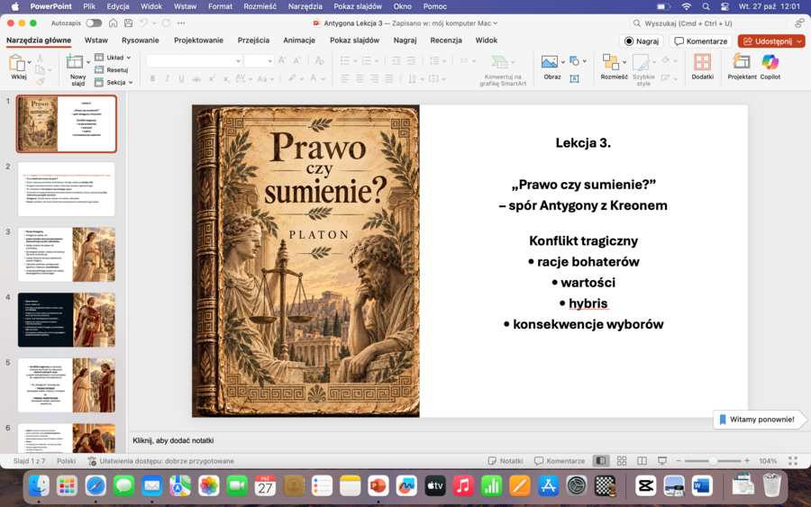Viewport: 811px width, 507px height.
Task: Open the font name combo box
Action: (194, 61)
